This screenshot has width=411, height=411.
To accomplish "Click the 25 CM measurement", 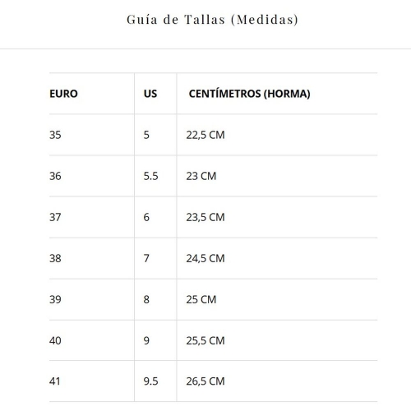I will (201, 299).
